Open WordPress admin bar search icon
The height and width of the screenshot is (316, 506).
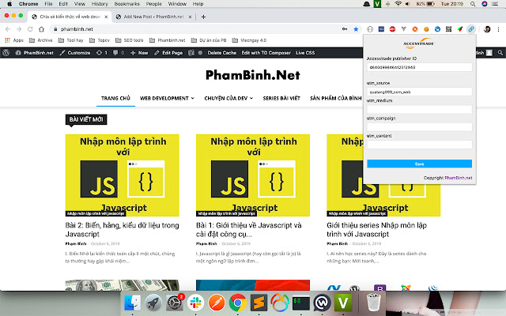pyautogui.click(x=500, y=53)
